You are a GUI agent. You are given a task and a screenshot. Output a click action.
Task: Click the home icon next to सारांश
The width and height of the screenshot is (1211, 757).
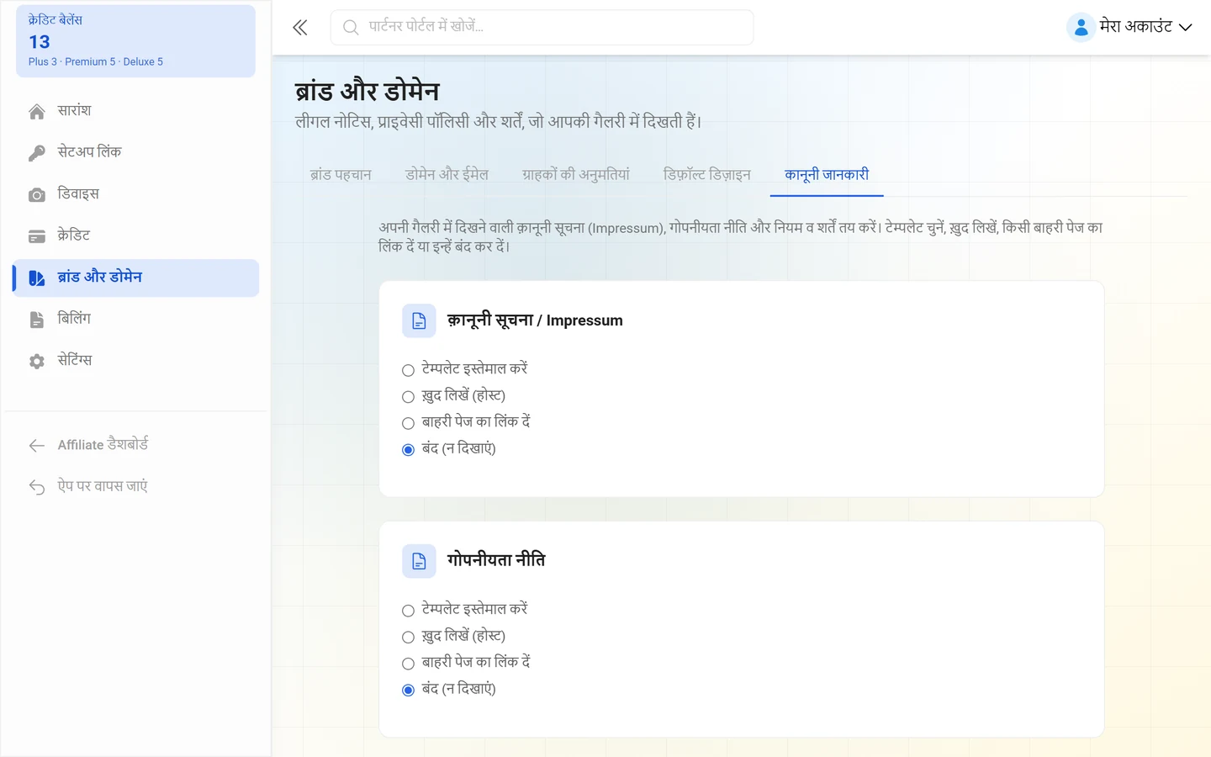point(37,112)
